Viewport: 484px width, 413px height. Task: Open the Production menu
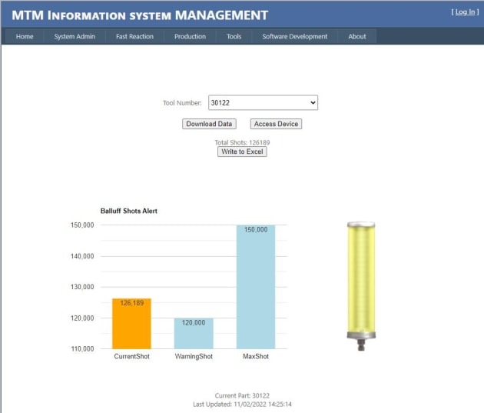[x=190, y=36]
